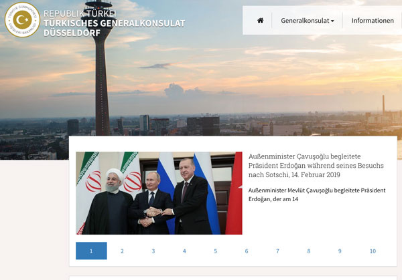
Task: View news slide 9
Action: pos(340,251)
